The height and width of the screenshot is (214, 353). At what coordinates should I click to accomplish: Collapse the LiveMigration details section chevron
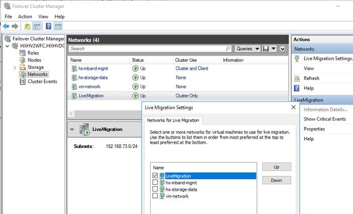(72, 129)
